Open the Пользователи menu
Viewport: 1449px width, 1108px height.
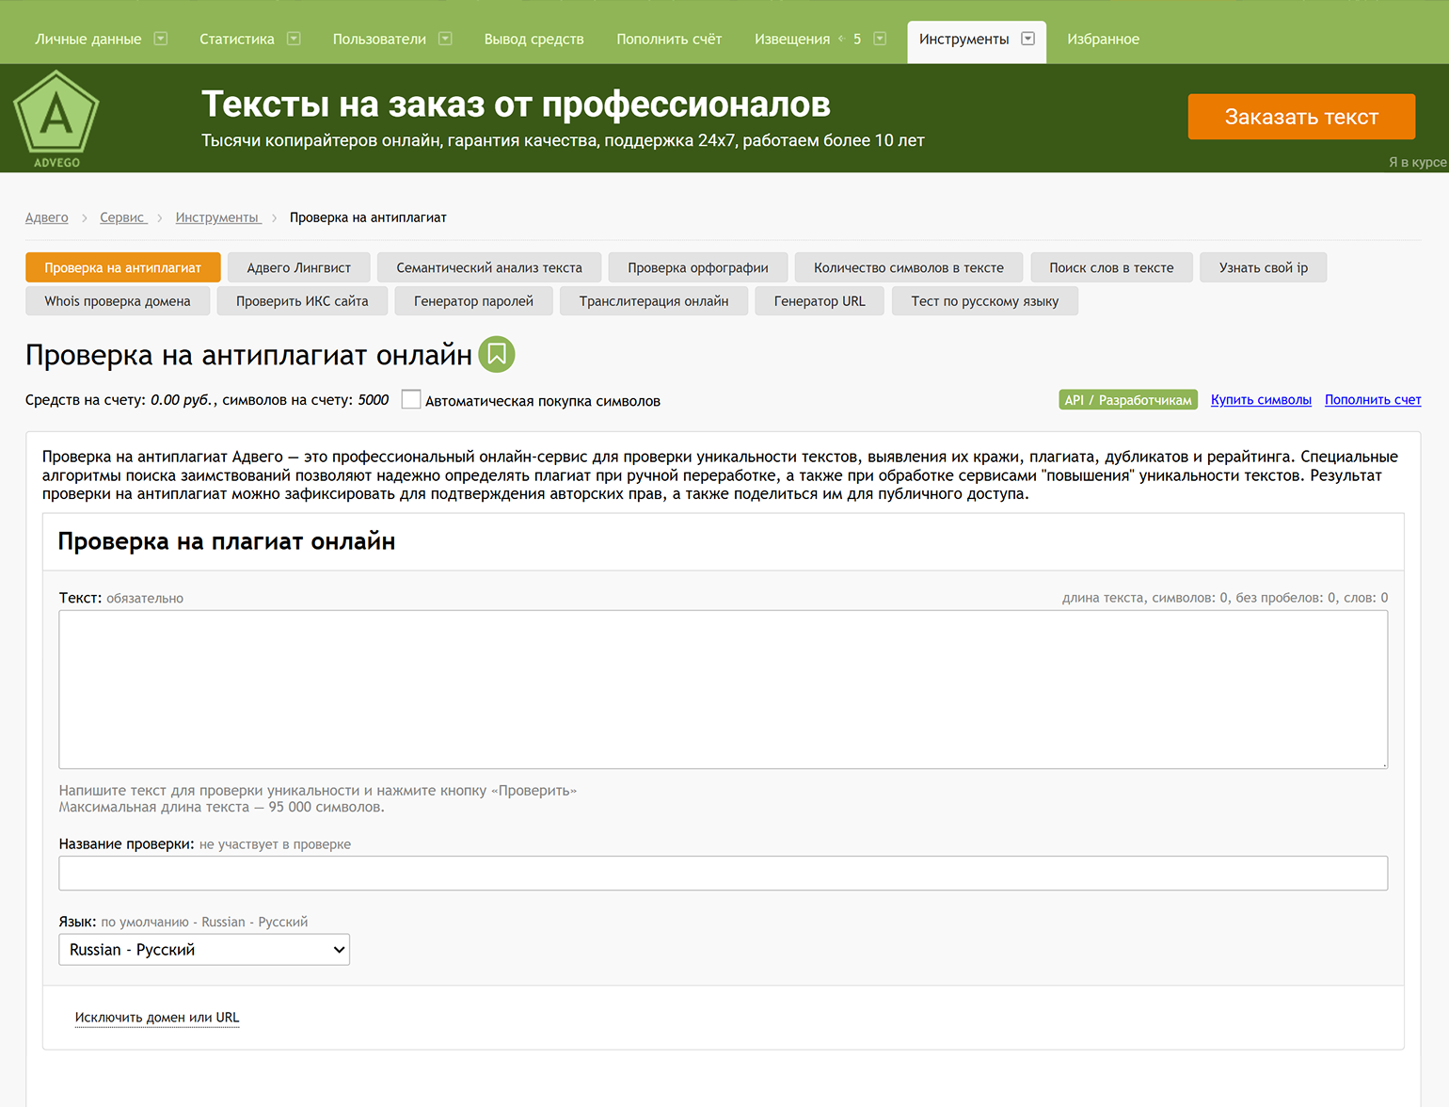379,39
